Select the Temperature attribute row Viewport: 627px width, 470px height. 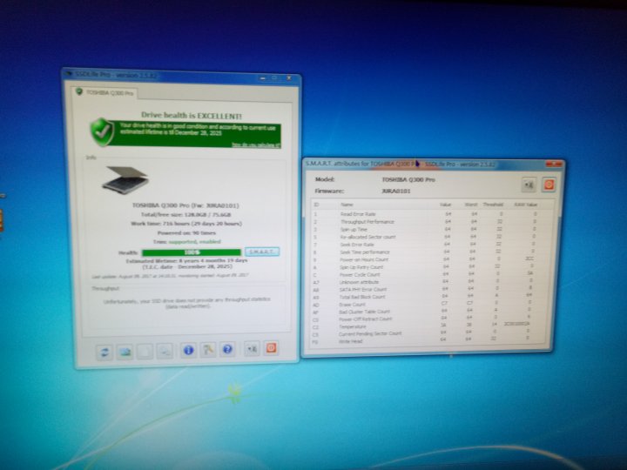pos(359,326)
